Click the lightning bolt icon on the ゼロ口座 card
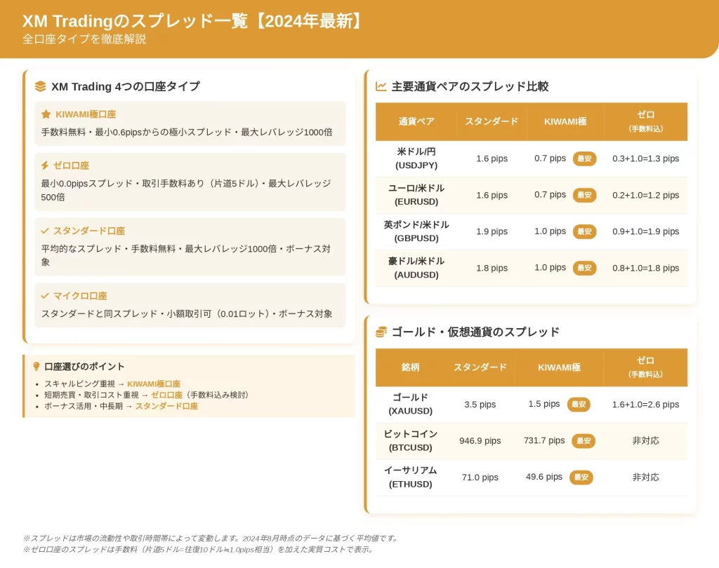The width and height of the screenshot is (719, 568). tap(44, 165)
